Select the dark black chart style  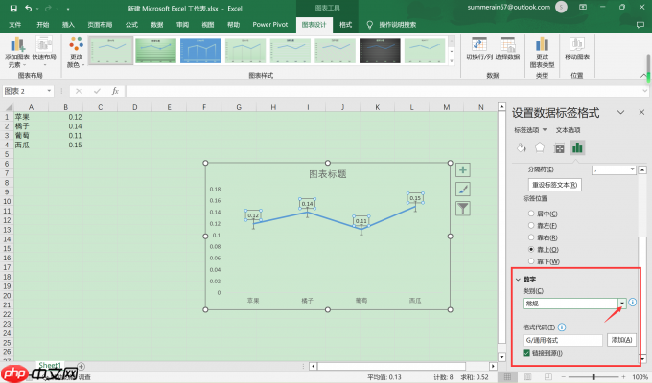tap(380, 51)
